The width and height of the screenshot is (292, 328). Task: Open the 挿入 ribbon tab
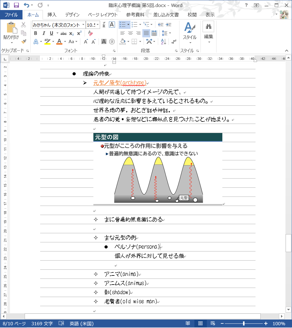(52, 15)
